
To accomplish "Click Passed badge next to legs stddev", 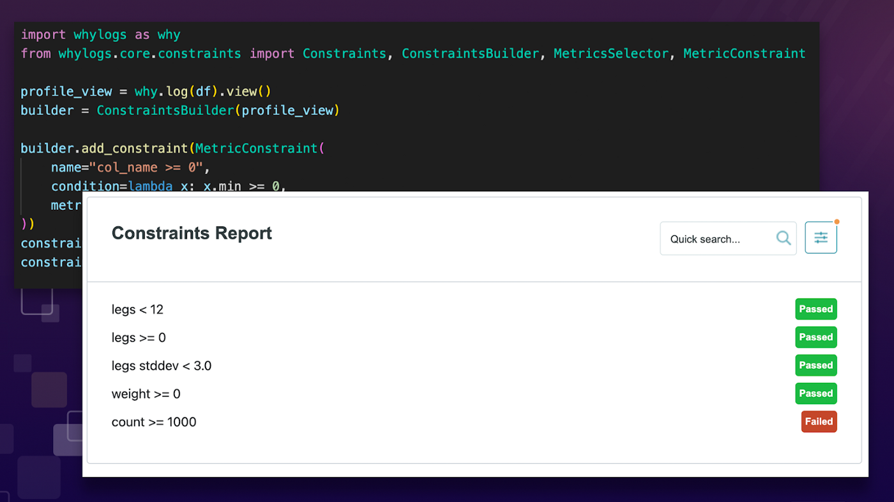I will (815, 365).
